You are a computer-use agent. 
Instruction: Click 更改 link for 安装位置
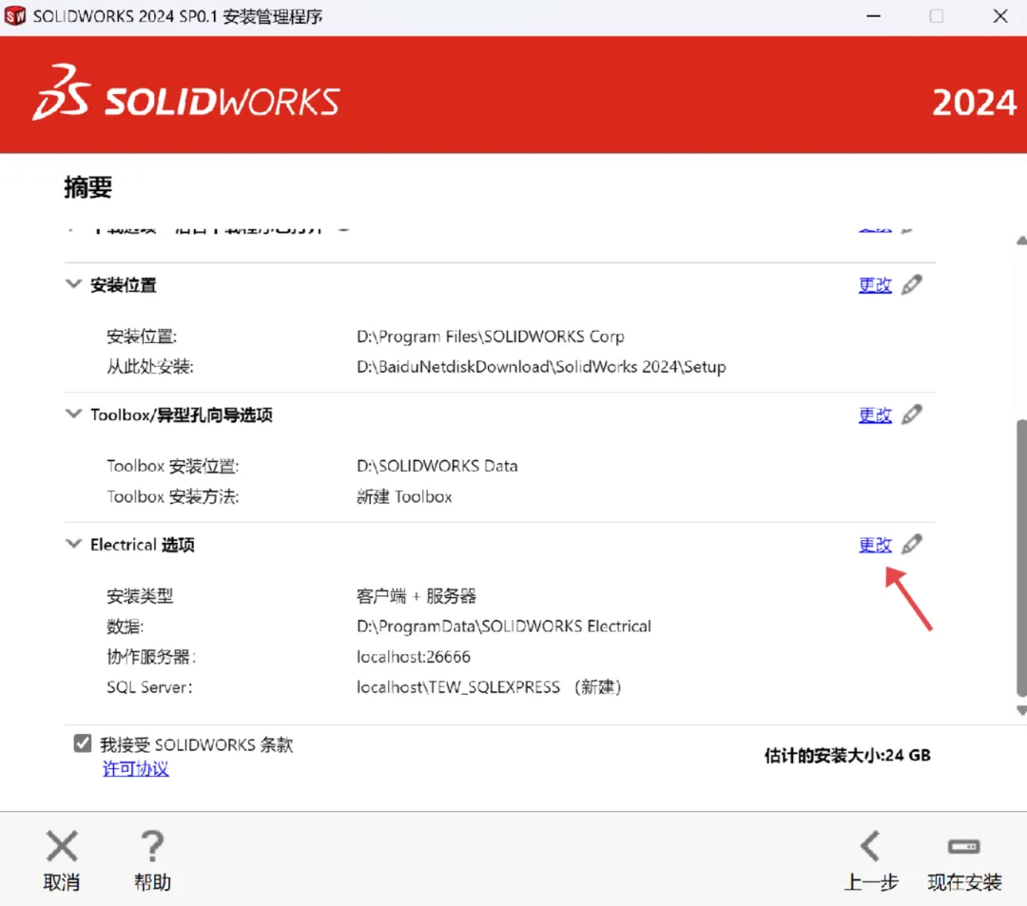(875, 285)
